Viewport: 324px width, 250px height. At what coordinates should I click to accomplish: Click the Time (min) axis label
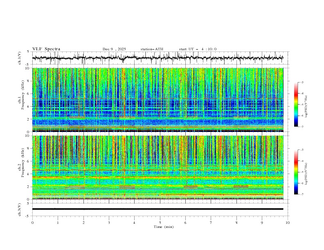pos(163,227)
